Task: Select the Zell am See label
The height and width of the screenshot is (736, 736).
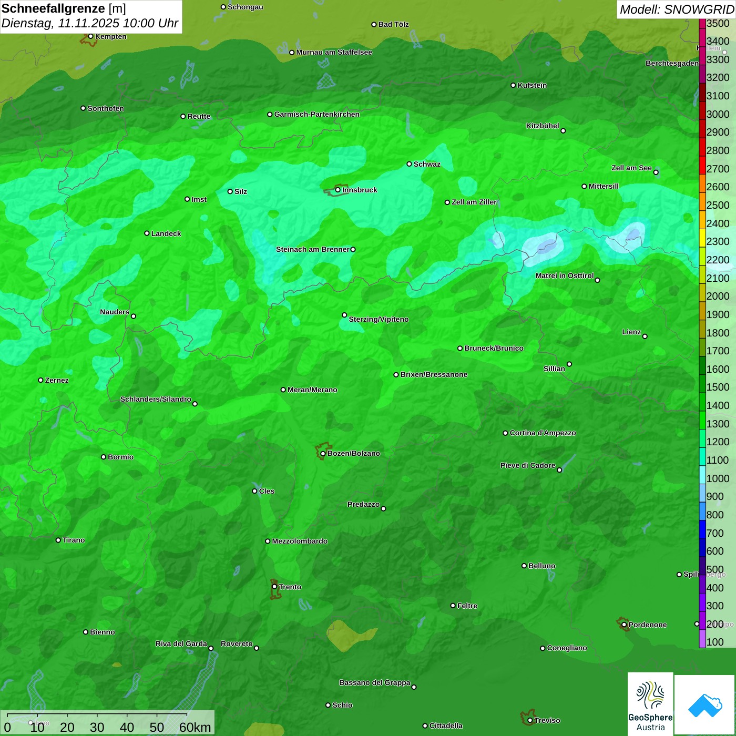Action: [x=631, y=168]
